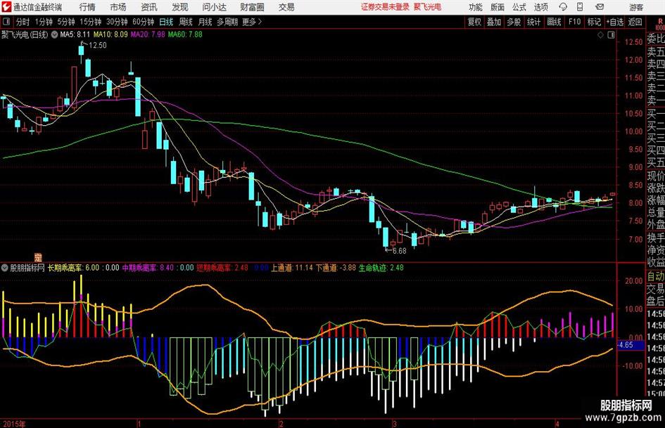Click the 证券交易未登录 login link

[x=385, y=7]
